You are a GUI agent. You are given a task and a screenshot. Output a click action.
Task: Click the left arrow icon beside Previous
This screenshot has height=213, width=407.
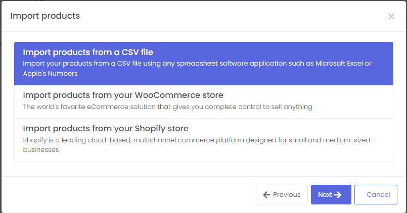[x=266, y=195]
